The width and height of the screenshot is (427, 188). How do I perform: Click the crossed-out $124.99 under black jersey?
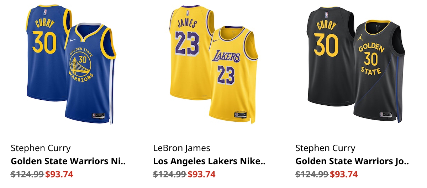tap(312, 175)
